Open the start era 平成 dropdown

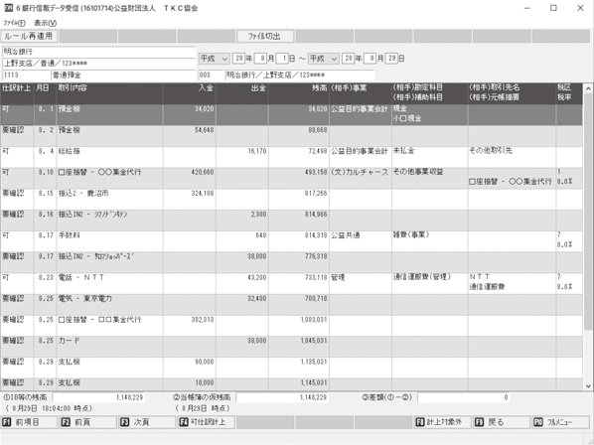point(214,59)
